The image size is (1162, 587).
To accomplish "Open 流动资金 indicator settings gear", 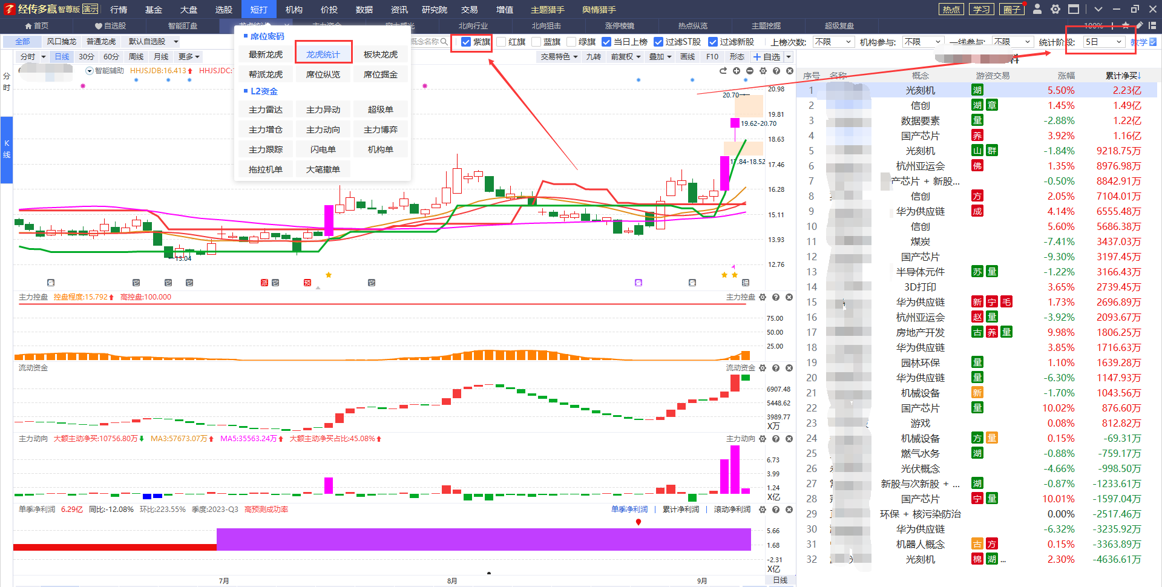I will click(x=763, y=368).
